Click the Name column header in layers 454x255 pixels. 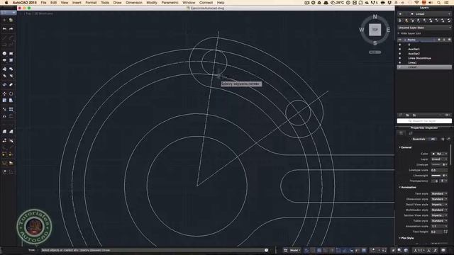(x=411, y=40)
